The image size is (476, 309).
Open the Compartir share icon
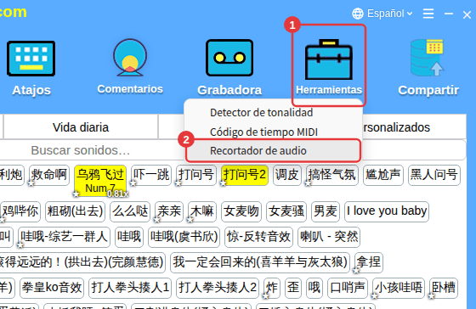pyautogui.click(x=428, y=58)
